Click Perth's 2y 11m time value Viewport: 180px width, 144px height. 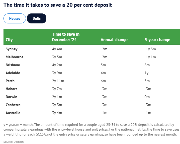(x=58, y=81)
